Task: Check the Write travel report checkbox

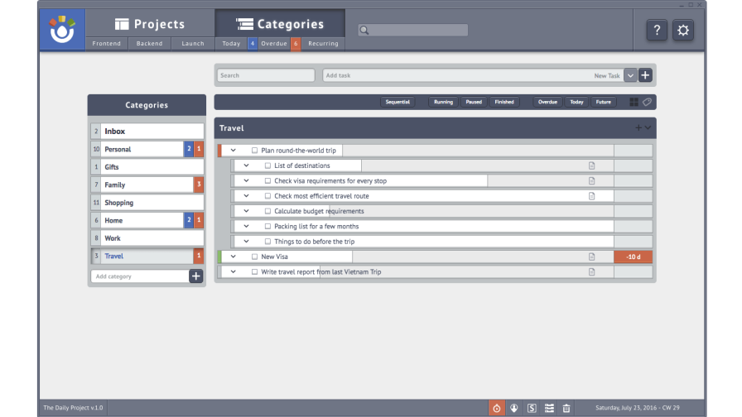Action: pos(254,272)
